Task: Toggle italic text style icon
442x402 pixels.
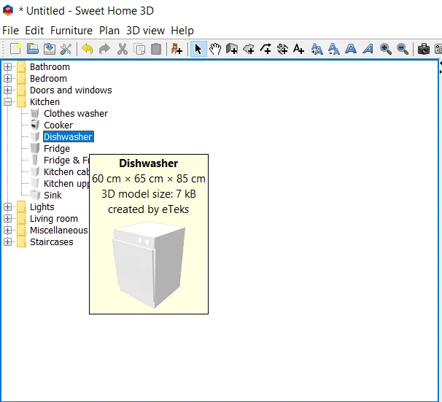Action: (368, 49)
